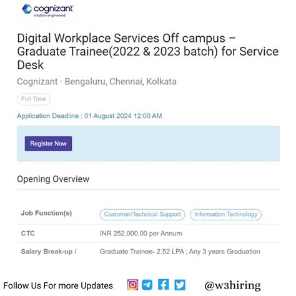Select the Full Time tag
Image resolution: width=296 pixels, height=296 pixels.
click(34, 99)
